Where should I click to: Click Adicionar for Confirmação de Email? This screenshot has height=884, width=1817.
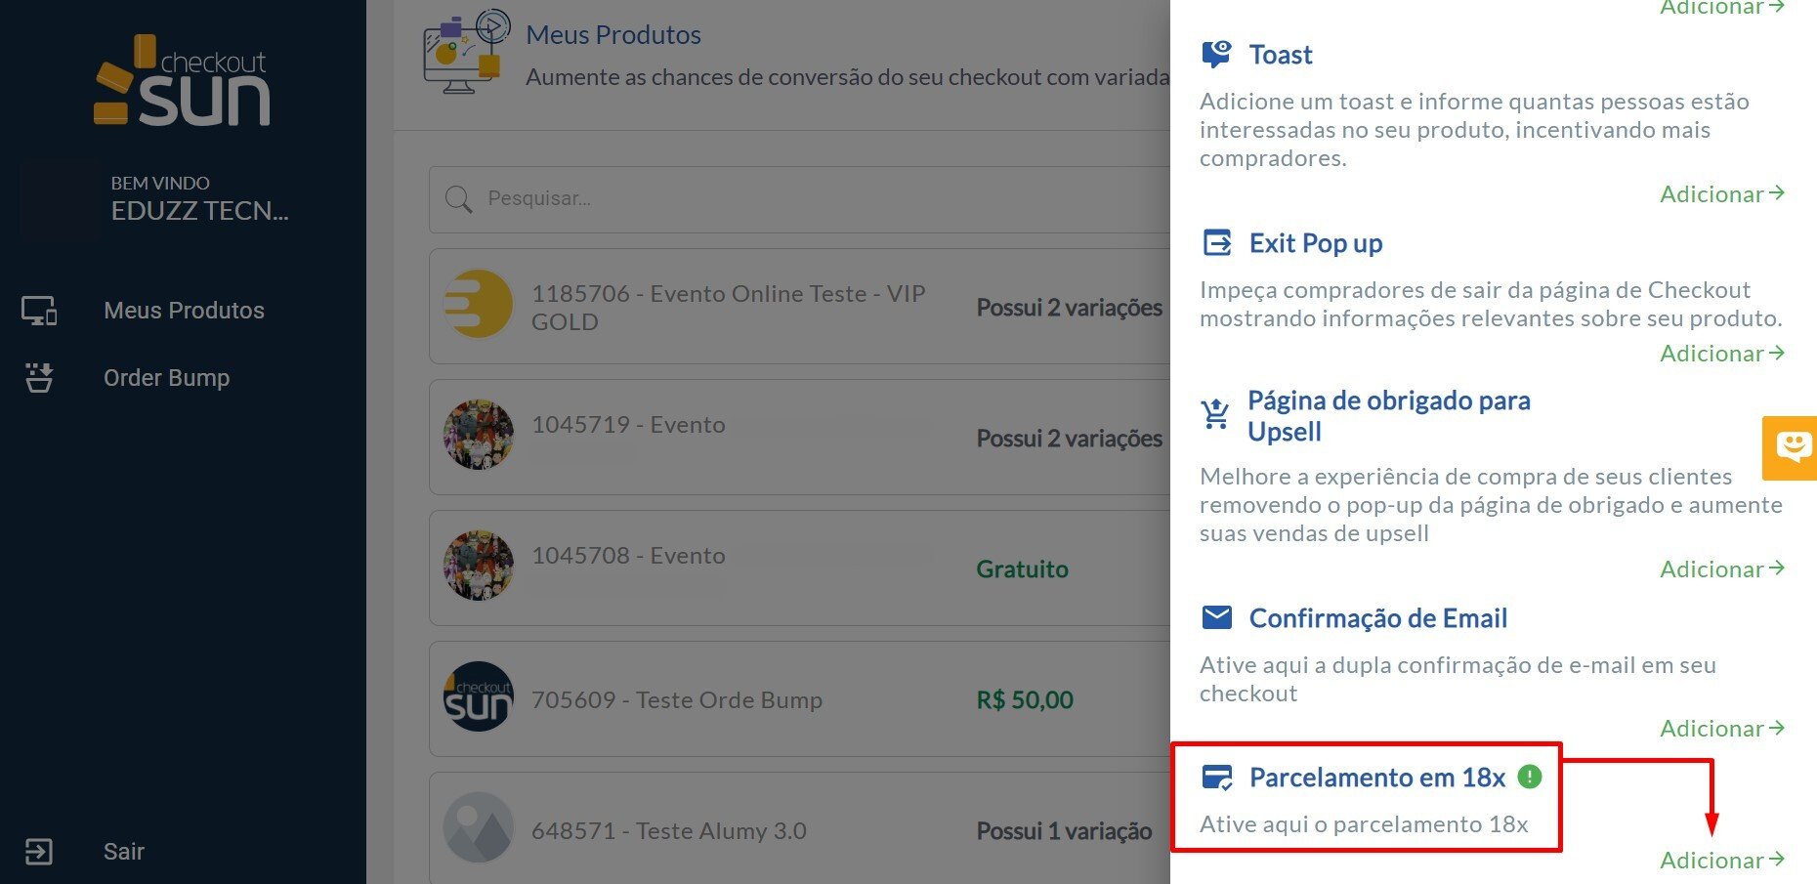[1721, 729]
